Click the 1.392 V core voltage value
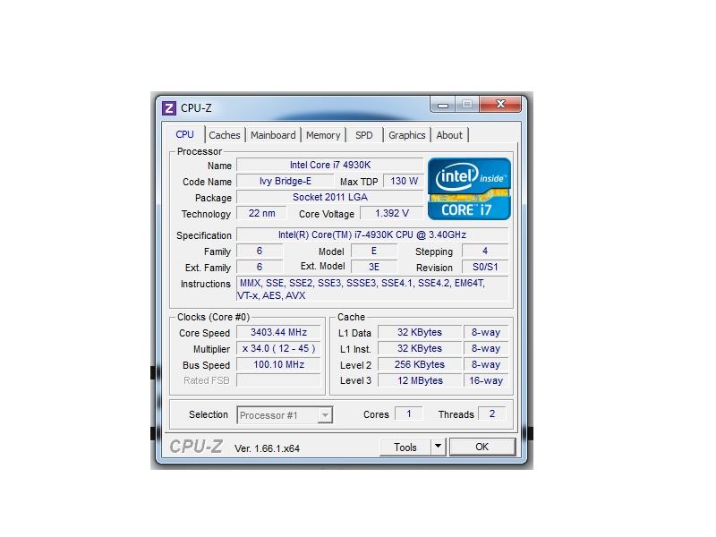Viewport: 716px width, 537px height. (x=392, y=213)
